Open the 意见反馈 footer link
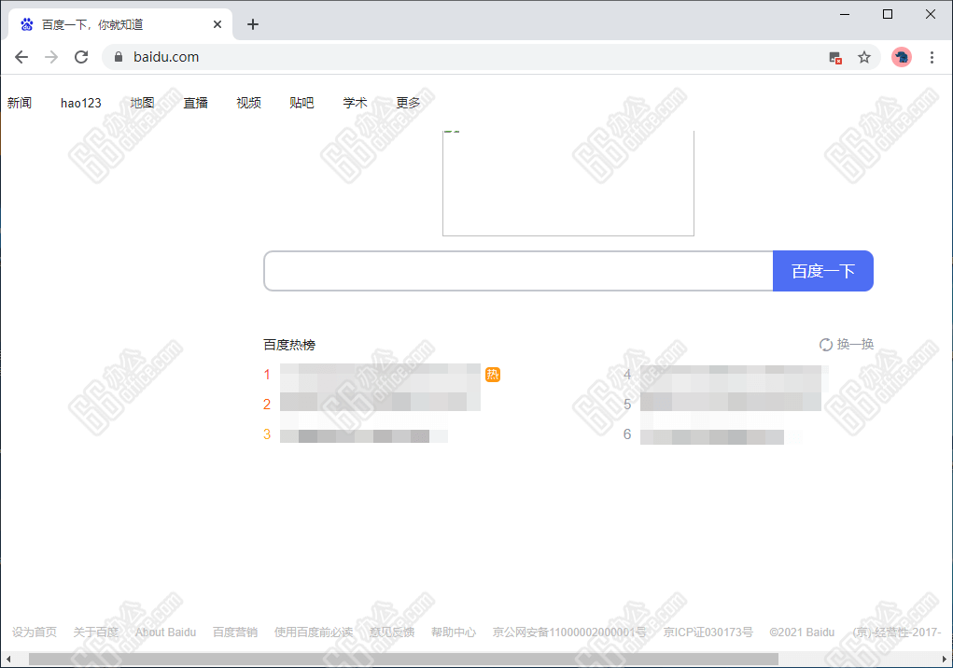Image resolution: width=953 pixels, height=668 pixels. click(392, 632)
